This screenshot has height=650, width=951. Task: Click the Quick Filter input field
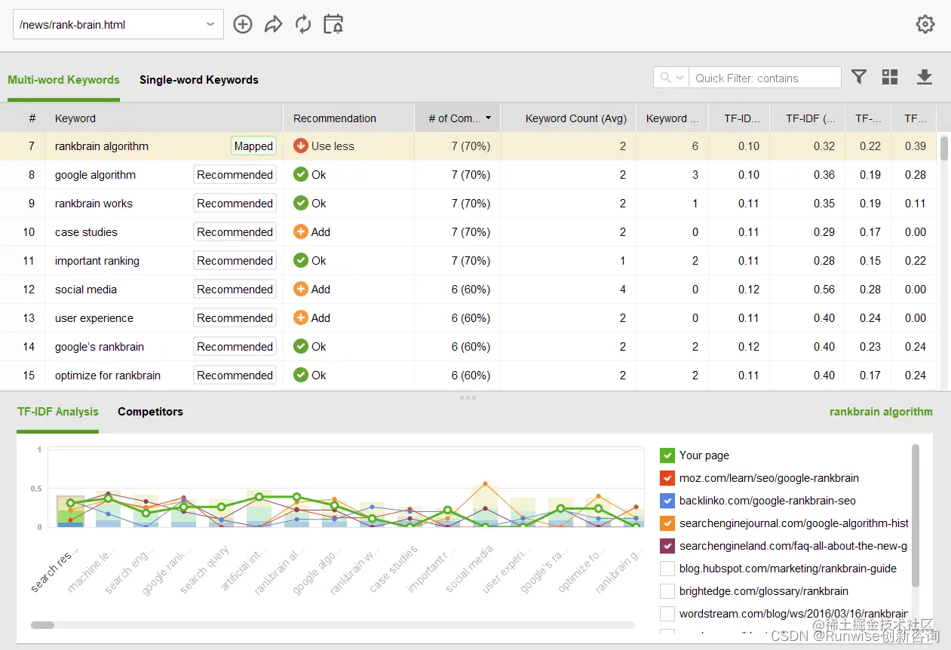(765, 78)
